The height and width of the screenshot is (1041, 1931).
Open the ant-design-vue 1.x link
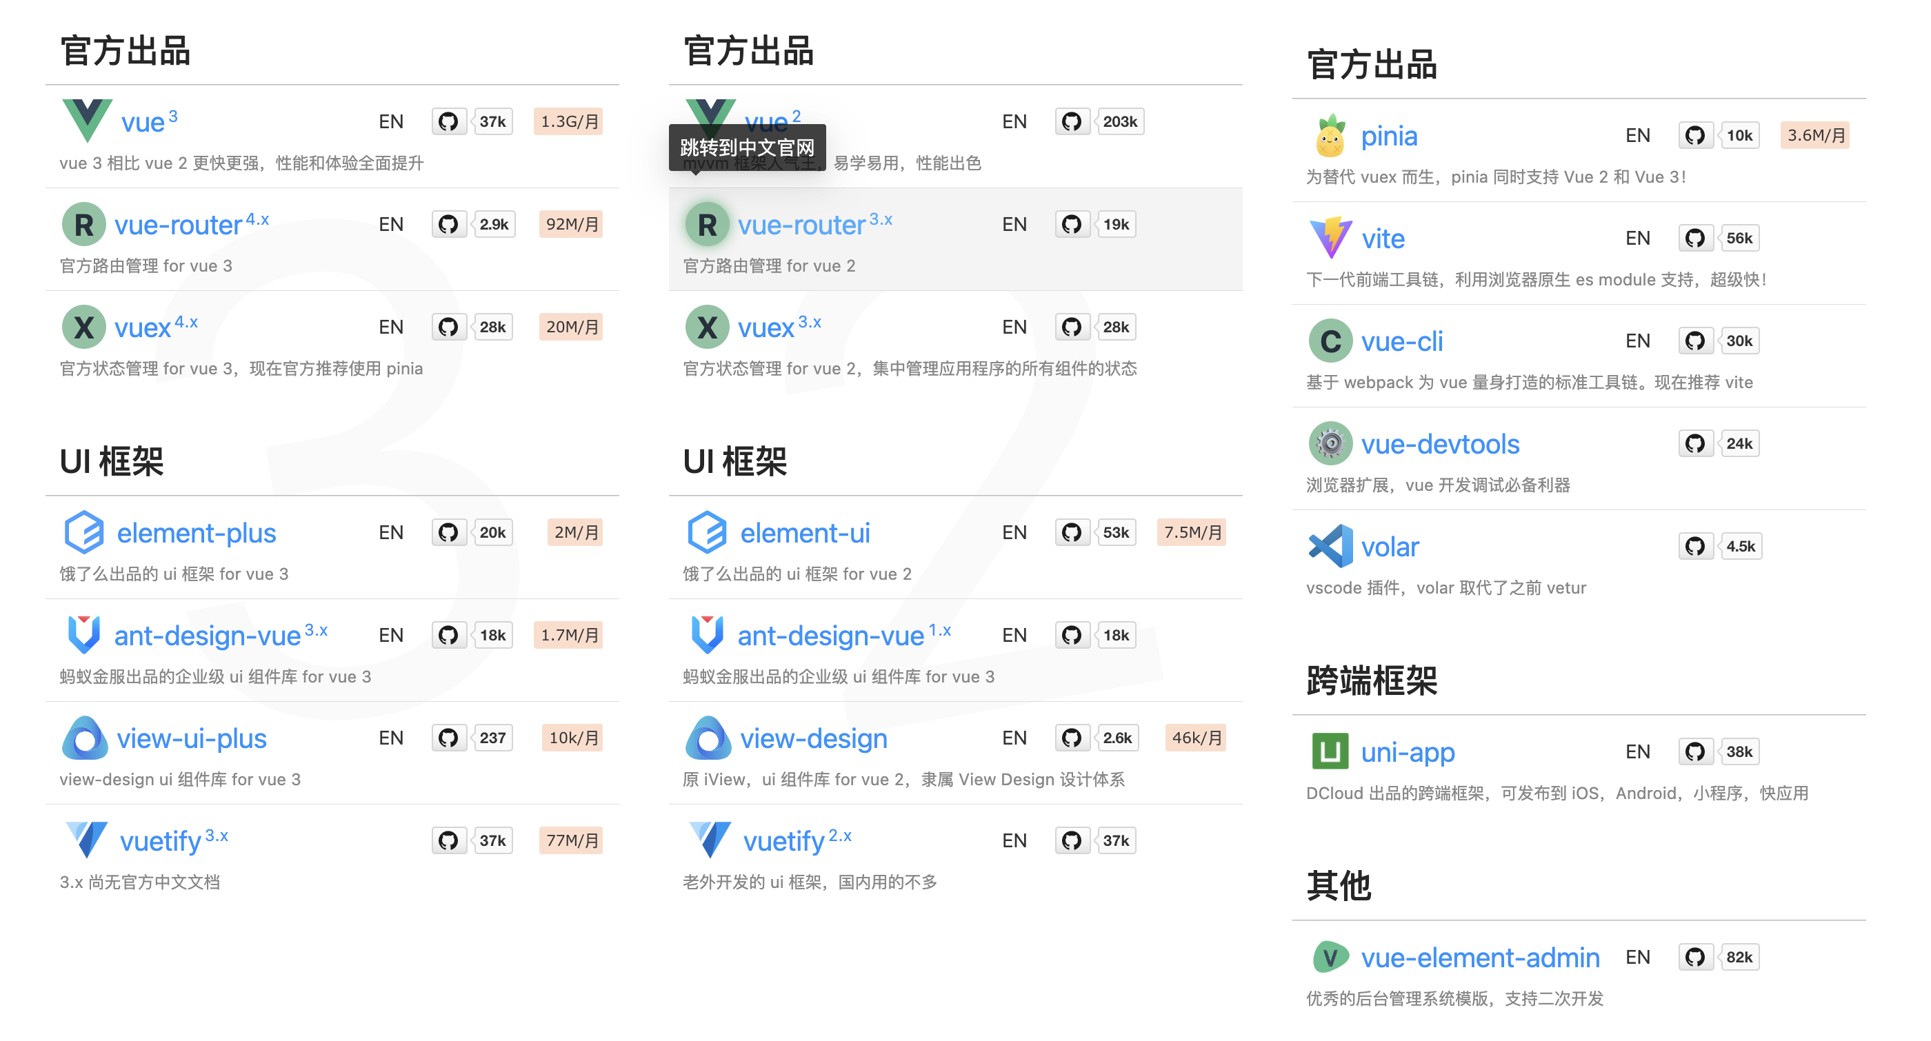click(830, 636)
